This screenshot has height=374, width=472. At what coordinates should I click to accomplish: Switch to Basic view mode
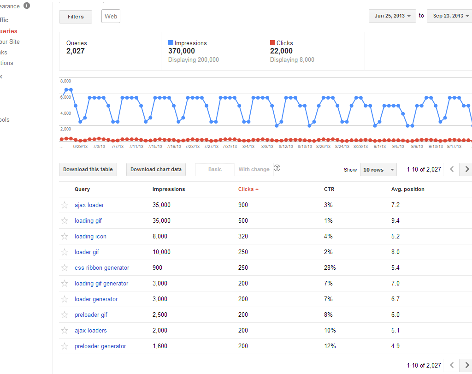point(215,169)
